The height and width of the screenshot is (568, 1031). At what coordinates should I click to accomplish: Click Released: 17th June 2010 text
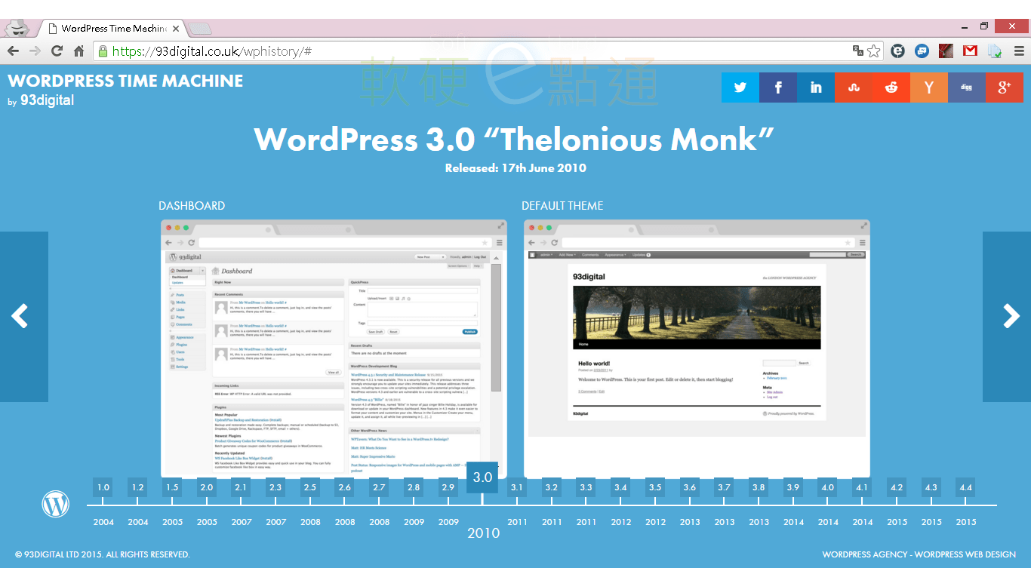click(515, 168)
